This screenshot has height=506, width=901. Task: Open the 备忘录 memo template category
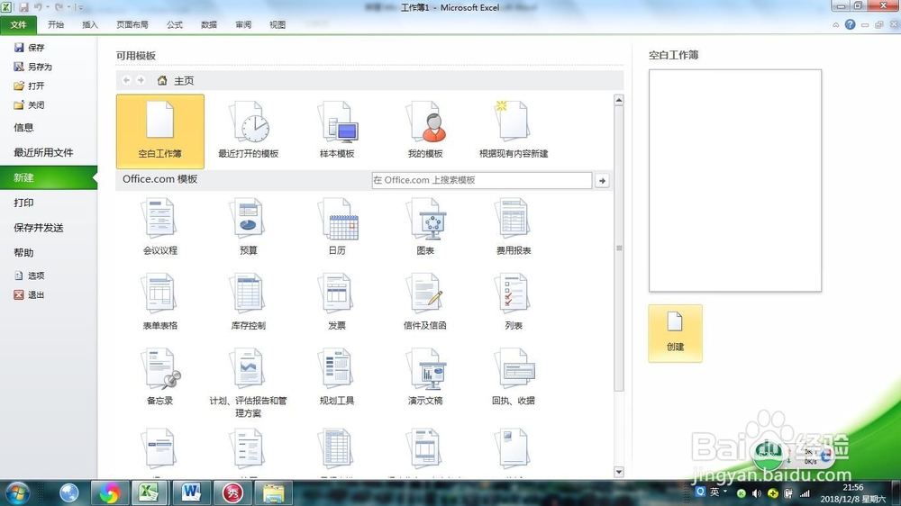pos(159,376)
